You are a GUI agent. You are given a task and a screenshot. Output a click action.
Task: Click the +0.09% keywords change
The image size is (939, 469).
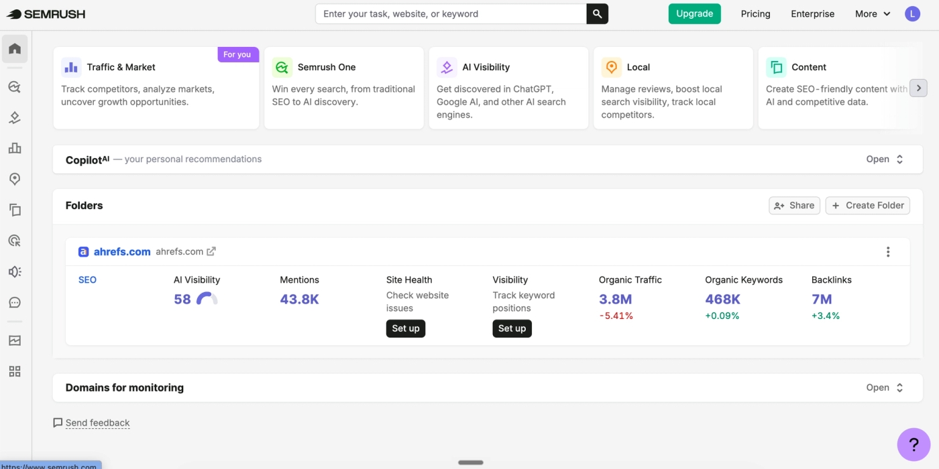tap(722, 316)
